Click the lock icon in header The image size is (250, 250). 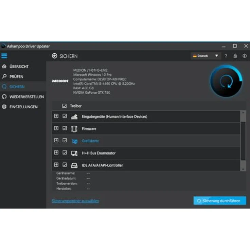[235, 56]
